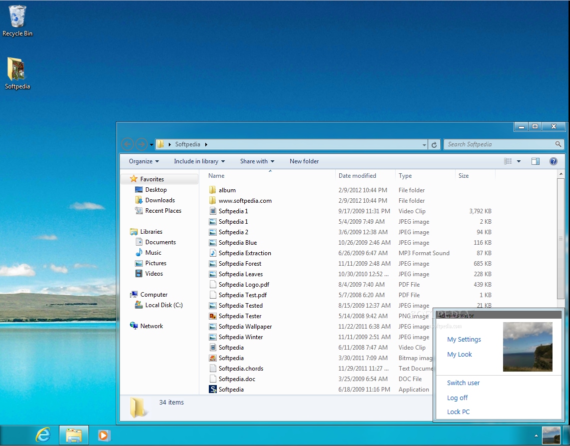
Task: Refresh the Softpedia folder view
Action: 434,145
